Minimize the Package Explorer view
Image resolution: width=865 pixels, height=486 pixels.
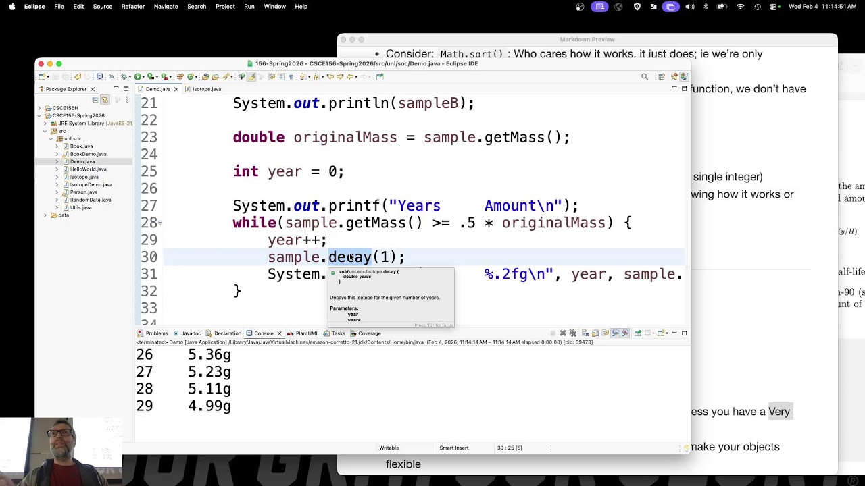point(116,88)
